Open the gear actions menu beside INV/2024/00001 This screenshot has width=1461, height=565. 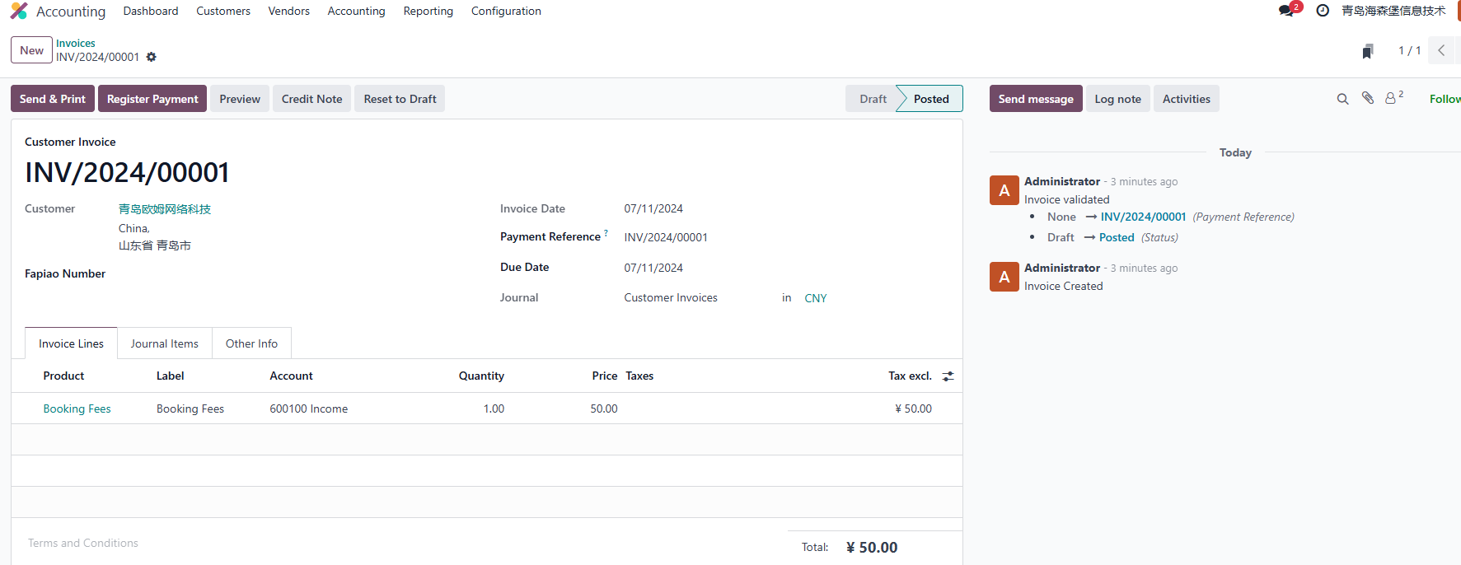pyautogui.click(x=151, y=57)
